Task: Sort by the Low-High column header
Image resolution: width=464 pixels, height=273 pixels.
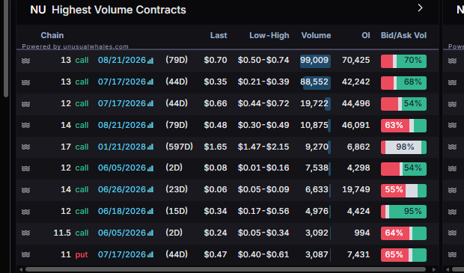Action: tap(269, 35)
